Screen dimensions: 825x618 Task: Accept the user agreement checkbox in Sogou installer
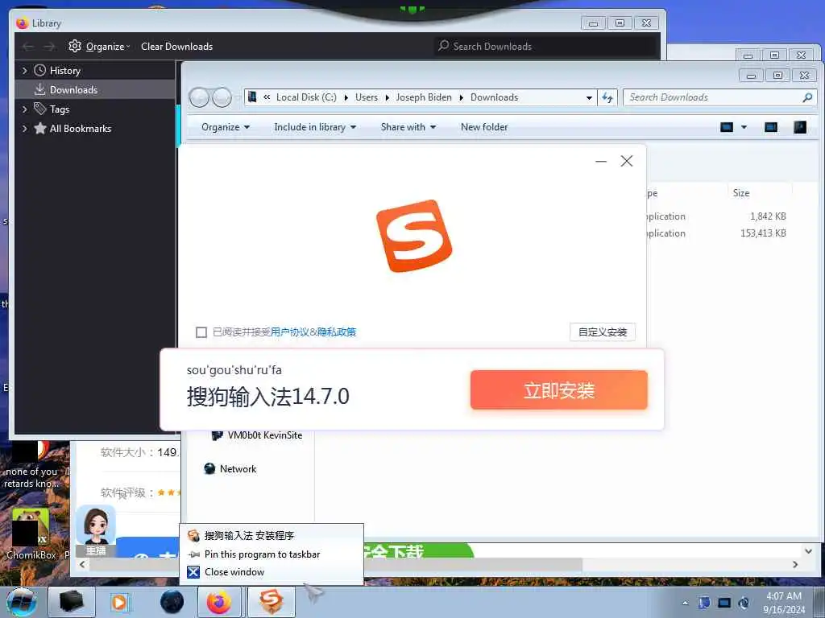pyautogui.click(x=201, y=332)
